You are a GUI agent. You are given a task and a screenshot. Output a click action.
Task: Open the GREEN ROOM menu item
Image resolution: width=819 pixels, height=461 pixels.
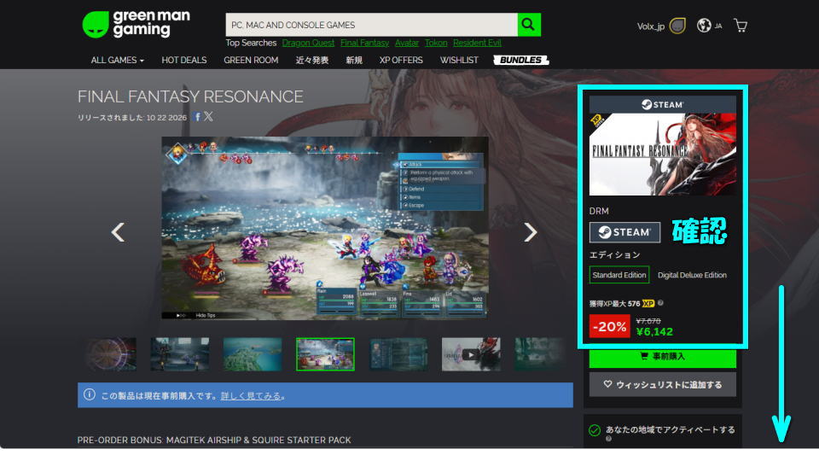tap(251, 60)
